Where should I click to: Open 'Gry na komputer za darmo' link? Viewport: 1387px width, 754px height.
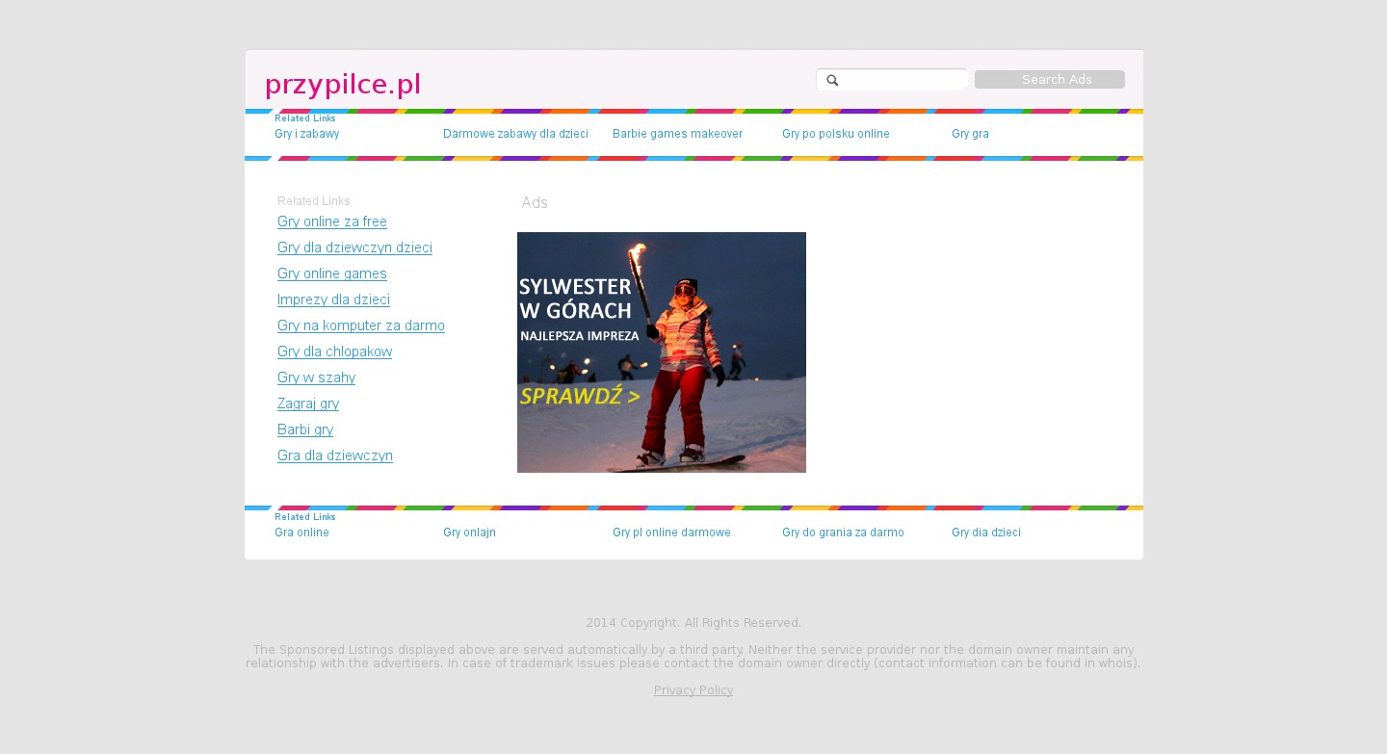click(x=361, y=325)
